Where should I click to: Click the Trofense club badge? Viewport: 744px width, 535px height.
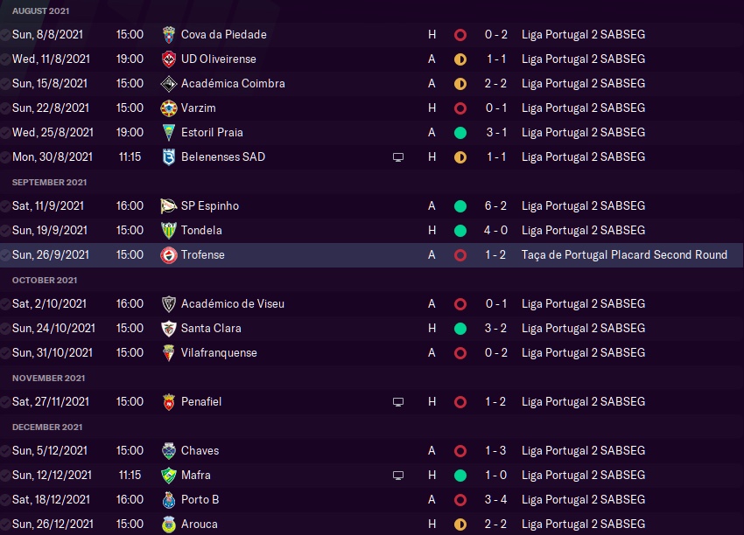pos(169,255)
